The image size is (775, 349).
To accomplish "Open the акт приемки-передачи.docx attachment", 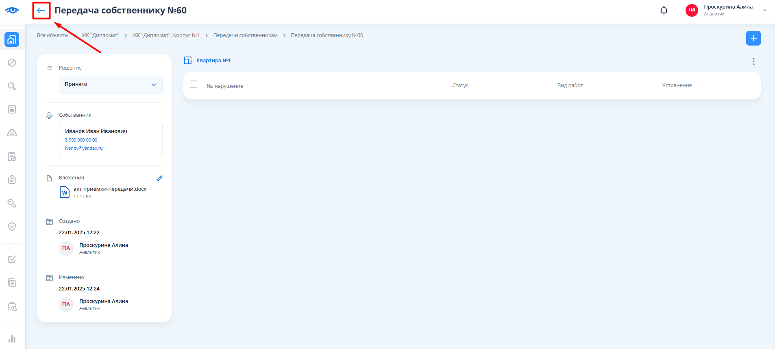I will coord(110,189).
